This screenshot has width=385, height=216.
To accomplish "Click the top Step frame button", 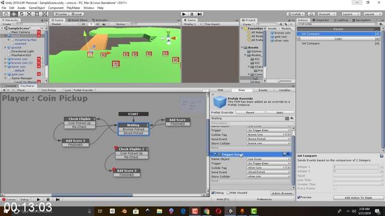I will [200, 14].
